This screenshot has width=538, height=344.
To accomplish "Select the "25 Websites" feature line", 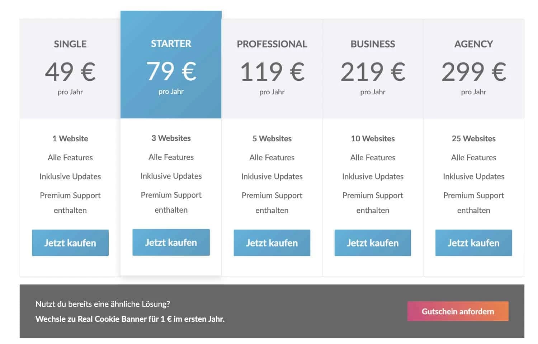I will [x=473, y=138].
